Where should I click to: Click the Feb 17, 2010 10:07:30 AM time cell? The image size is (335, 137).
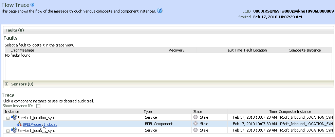tap(255, 124)
